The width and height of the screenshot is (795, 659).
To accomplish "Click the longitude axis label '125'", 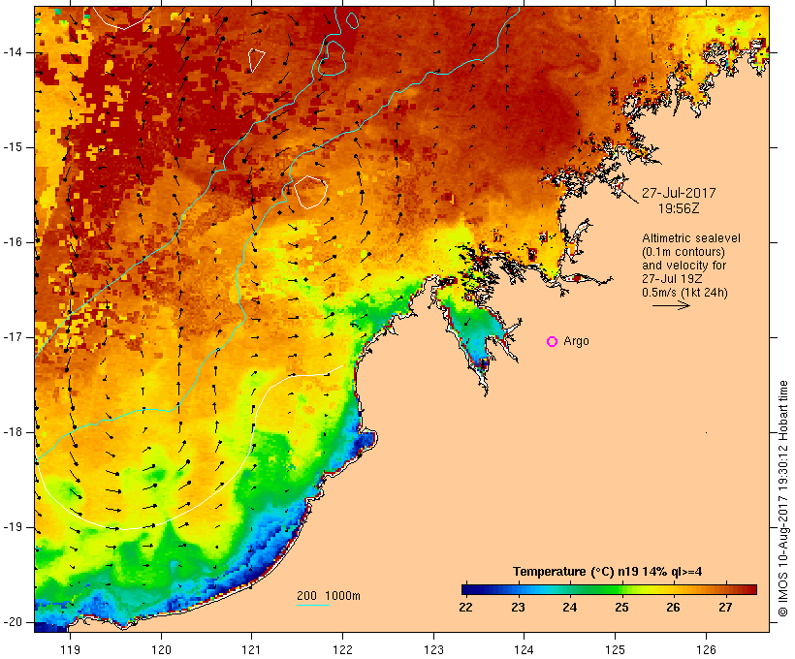I will tap(616, 649).
